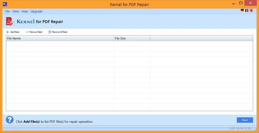Click the CAP status bar indicator
This screenshot has height=133, width=259.
pos(232,129)
